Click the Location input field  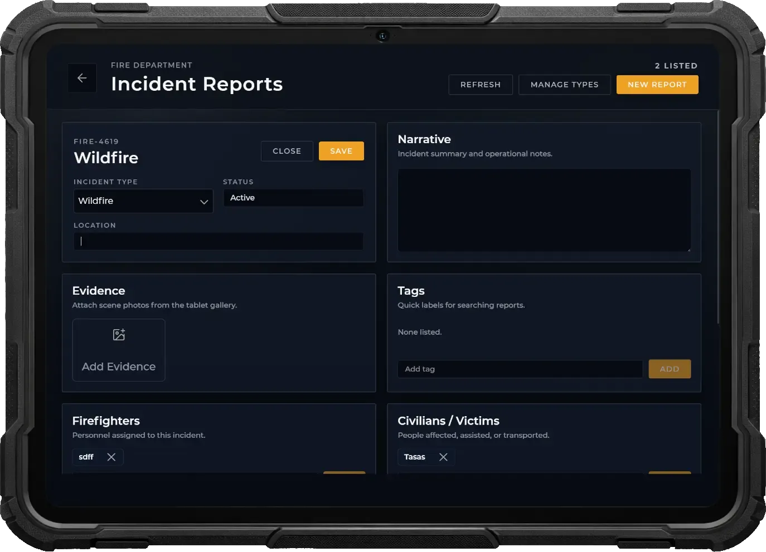(219, 241)
